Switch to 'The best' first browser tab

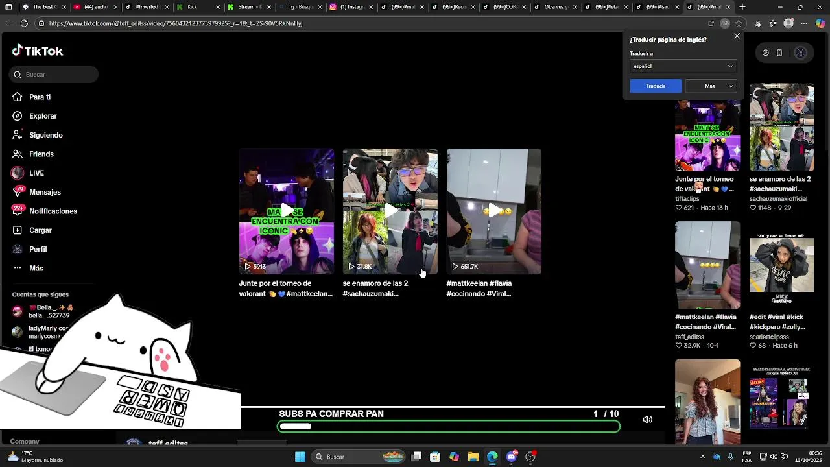(45, 7)
